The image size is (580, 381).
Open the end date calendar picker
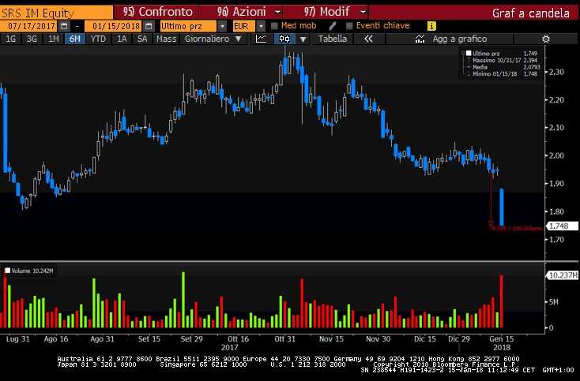click(149, 26)
